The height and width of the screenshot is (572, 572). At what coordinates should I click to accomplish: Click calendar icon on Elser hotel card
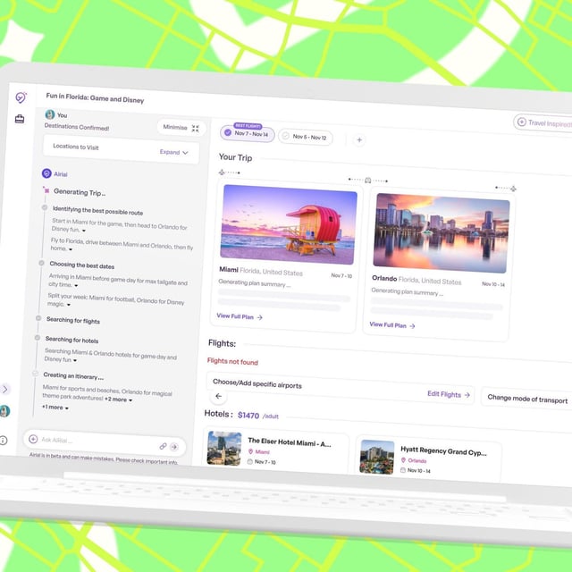point(250,461)
